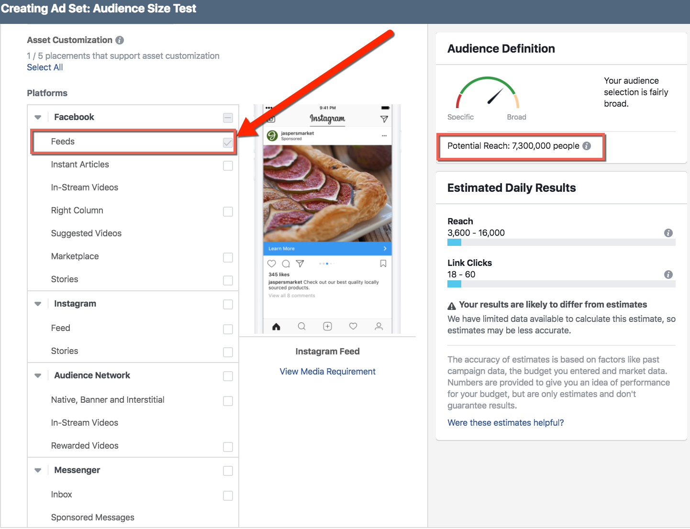690x529 pixels.
Task: Collapse the Instagram placements section
Action: point(38,304)
